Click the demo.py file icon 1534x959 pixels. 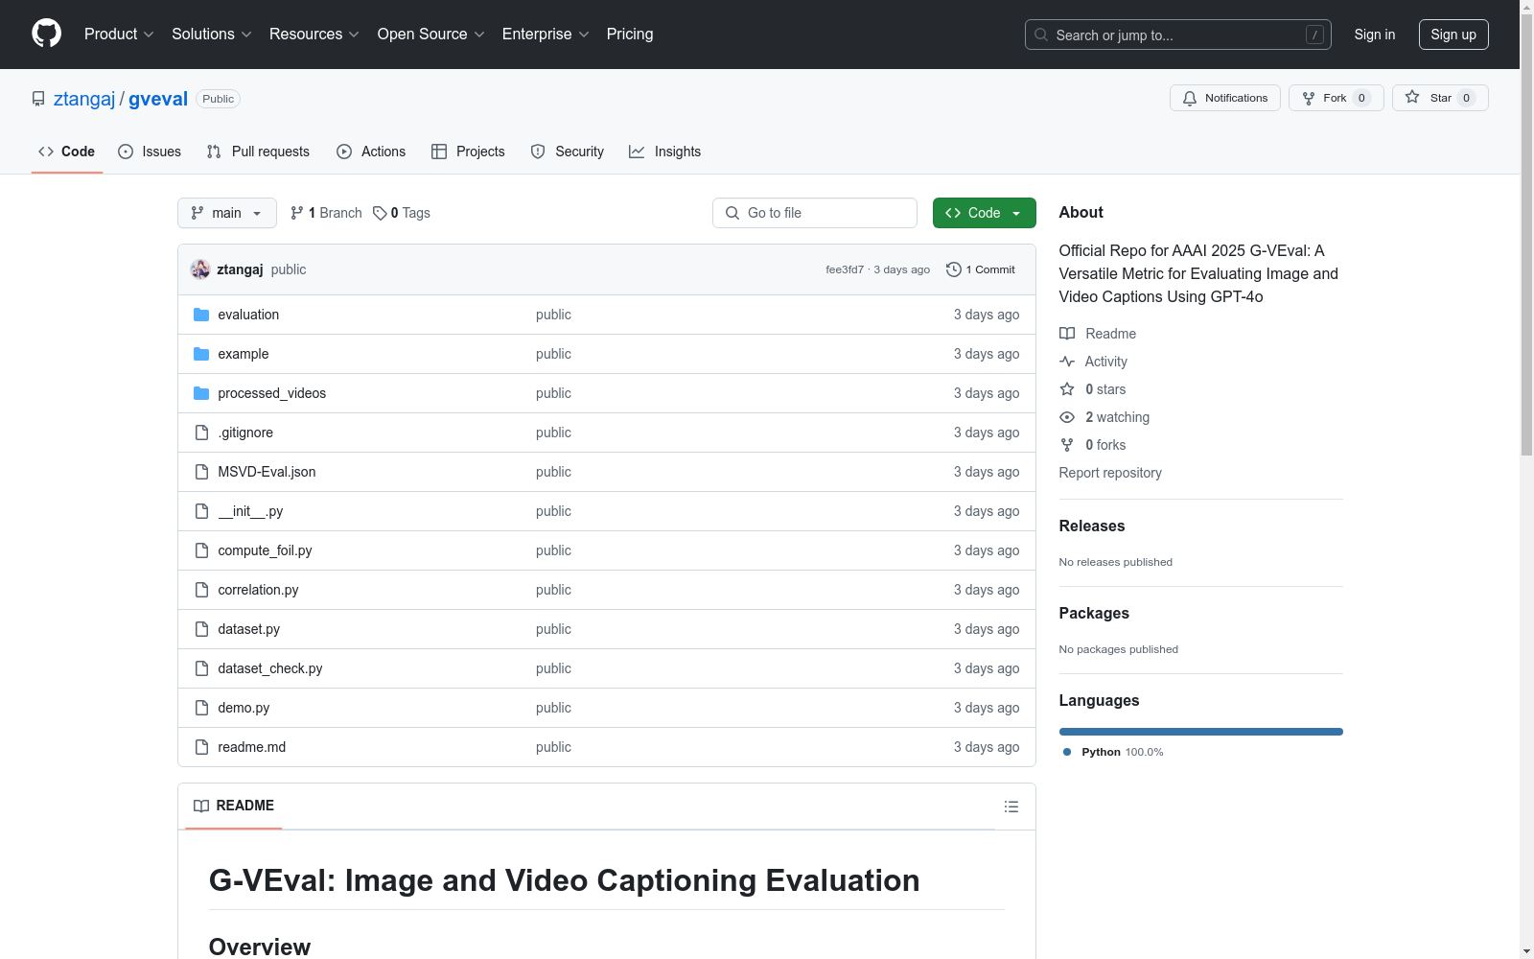coord(201,708)
